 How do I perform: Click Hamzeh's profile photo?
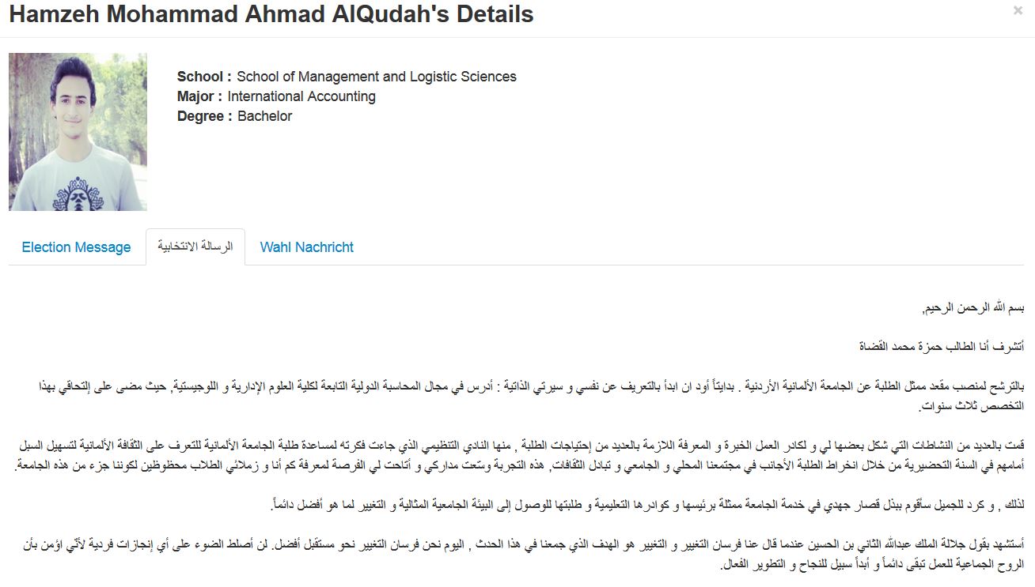pos(78,132)
